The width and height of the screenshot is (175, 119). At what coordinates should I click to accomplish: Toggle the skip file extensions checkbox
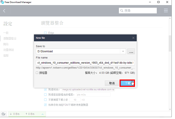pos(45,95)
